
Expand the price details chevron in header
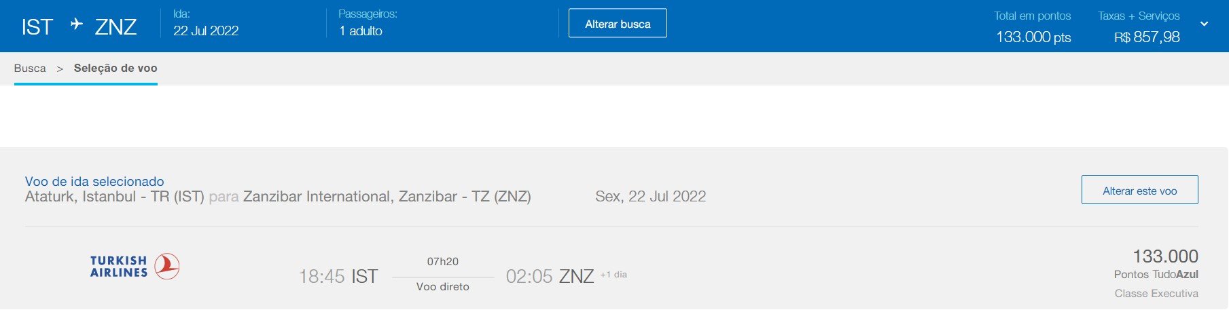(x=1204, y=24)
